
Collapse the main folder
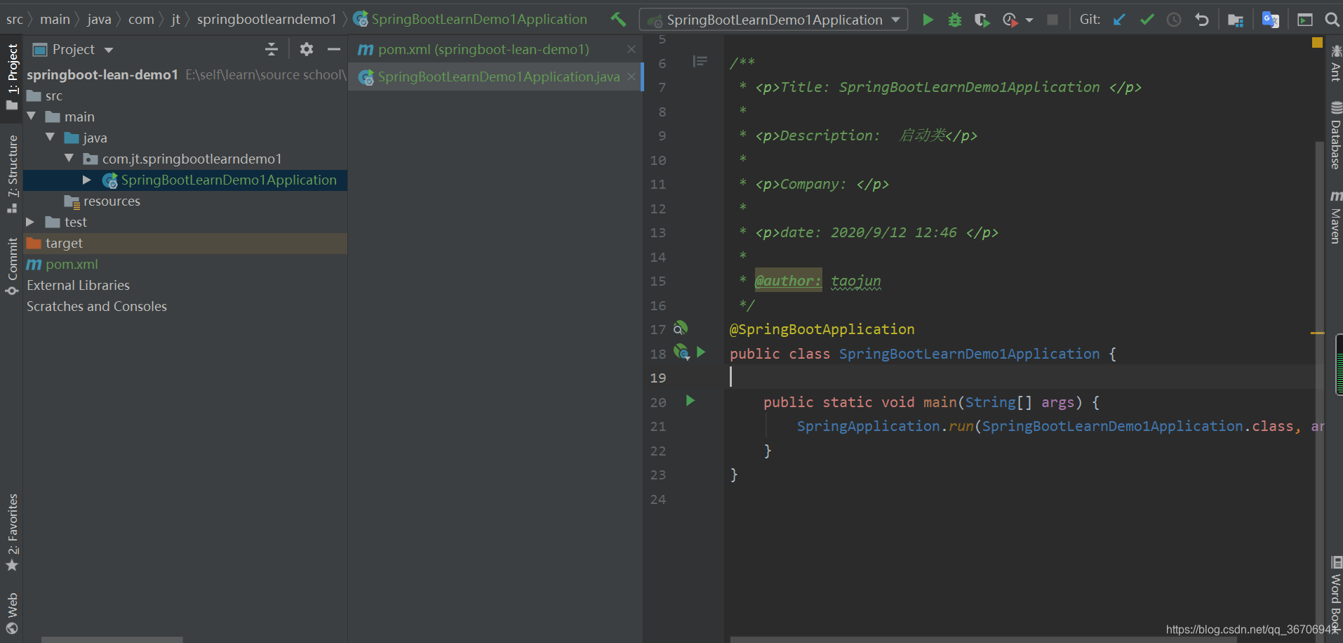tap(32, 116)
